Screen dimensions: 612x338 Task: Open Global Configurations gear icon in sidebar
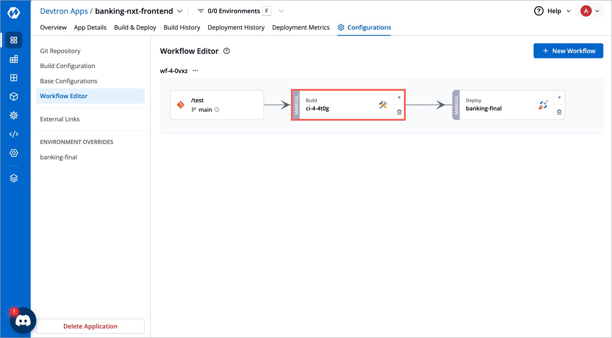(x=14, y=153)
